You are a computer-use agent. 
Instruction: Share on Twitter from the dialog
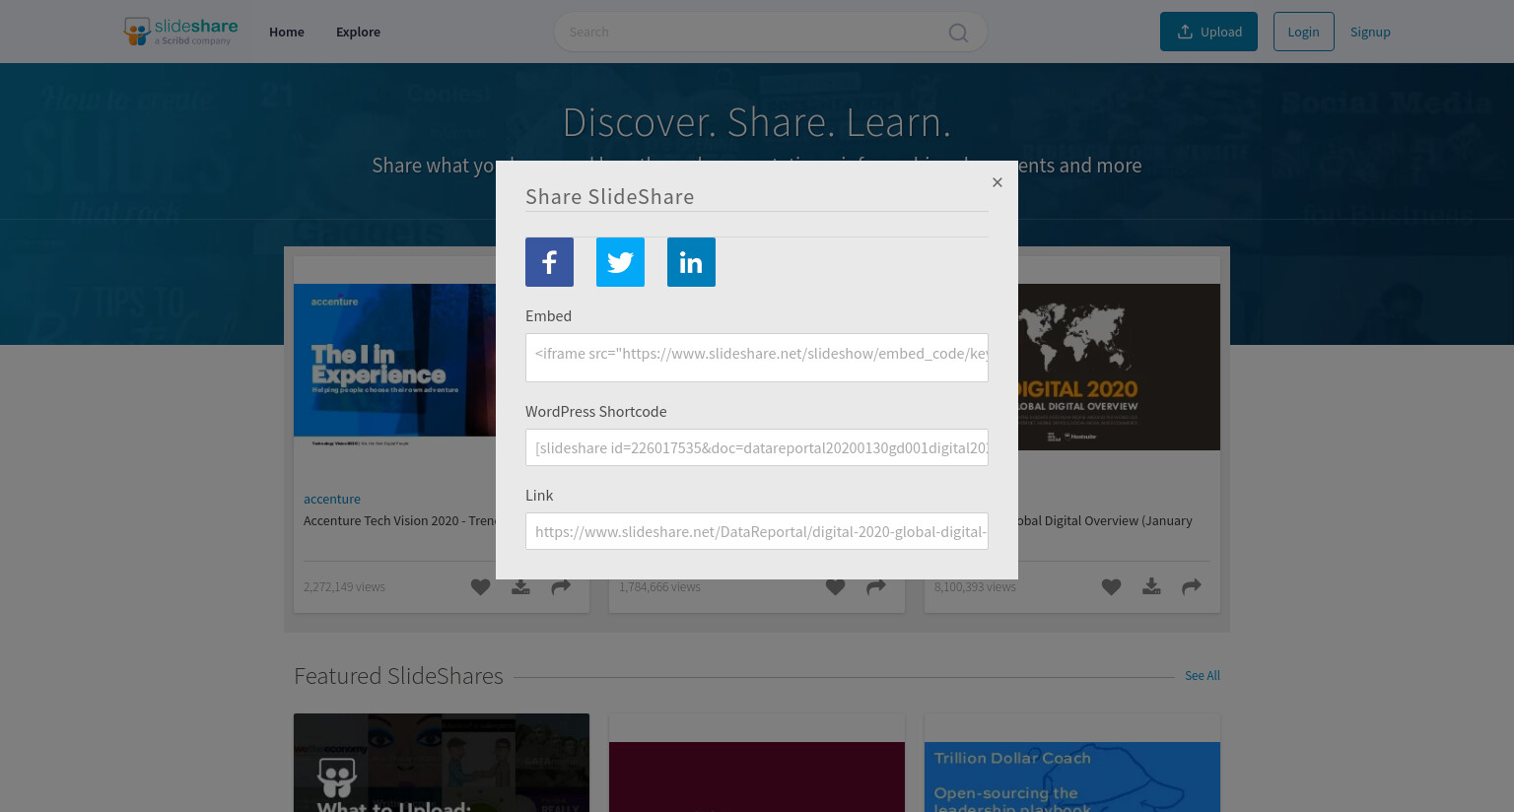tap(620, 262)
